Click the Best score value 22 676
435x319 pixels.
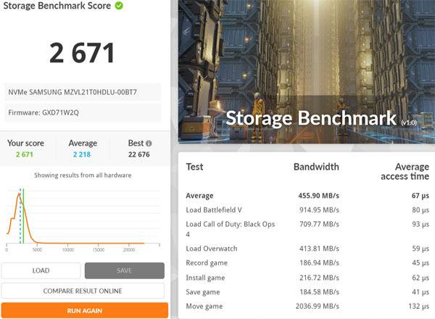pos(138,154)
